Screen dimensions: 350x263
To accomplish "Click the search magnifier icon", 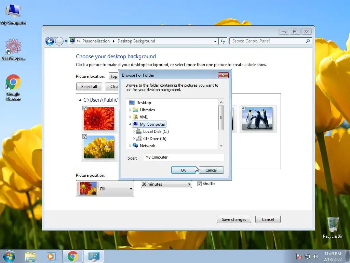I will click(x=308, y=41).
